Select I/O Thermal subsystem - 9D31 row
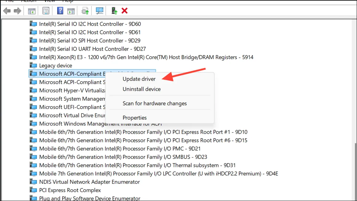The width and height of the screenshot is (357, 201). click(x=137, y=166)
